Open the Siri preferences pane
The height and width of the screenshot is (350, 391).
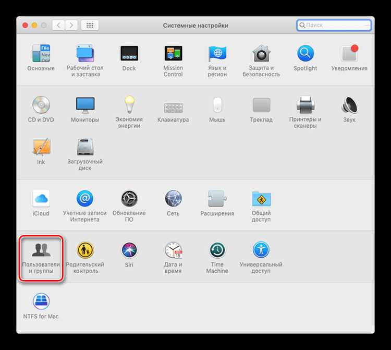[129, 255]
